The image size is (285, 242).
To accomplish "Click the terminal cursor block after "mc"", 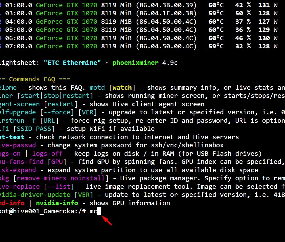I will point(99,211).
